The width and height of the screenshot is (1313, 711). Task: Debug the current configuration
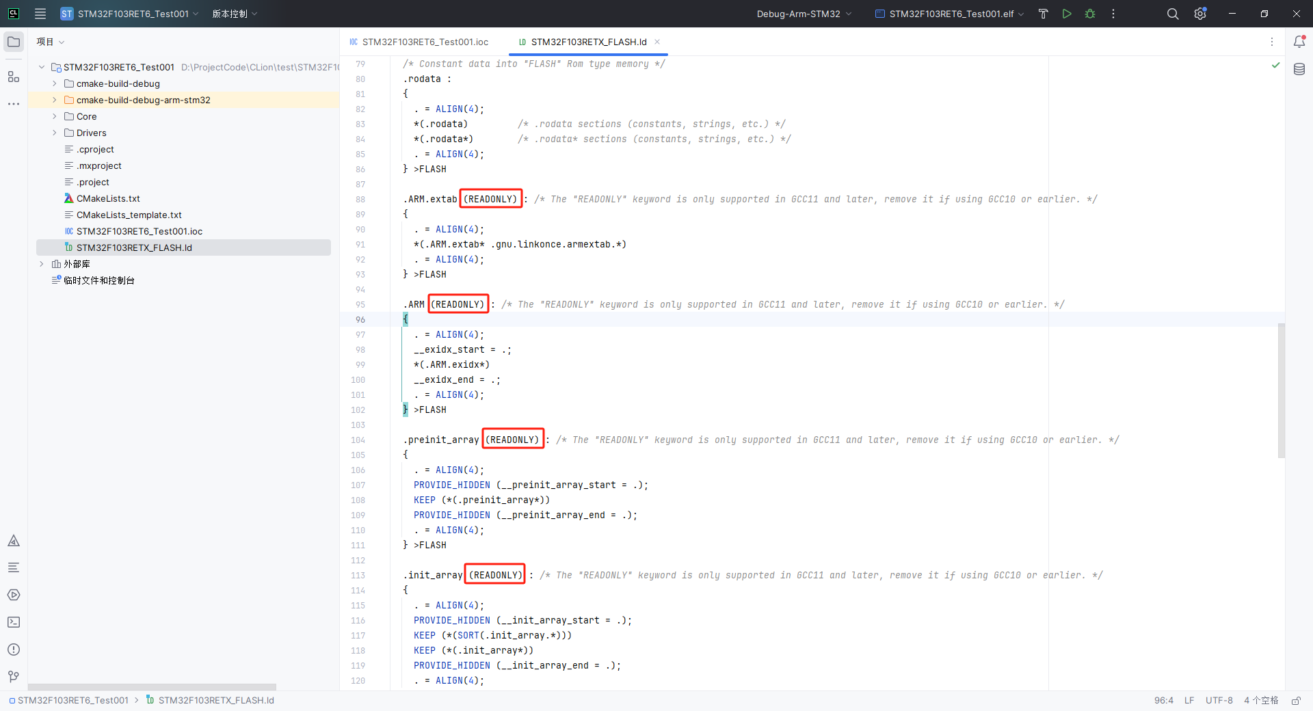[1090, 14]
